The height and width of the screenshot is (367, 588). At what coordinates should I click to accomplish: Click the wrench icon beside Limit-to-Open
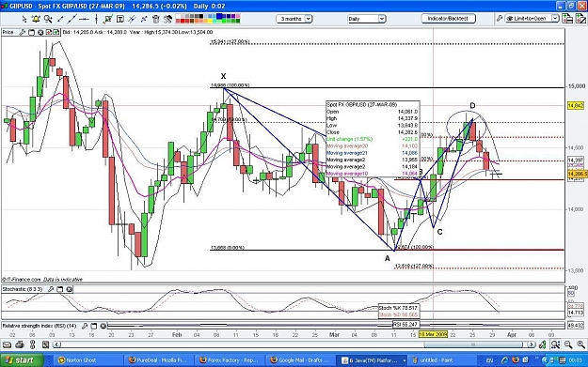pyautogui.click(x=500, y=19)
